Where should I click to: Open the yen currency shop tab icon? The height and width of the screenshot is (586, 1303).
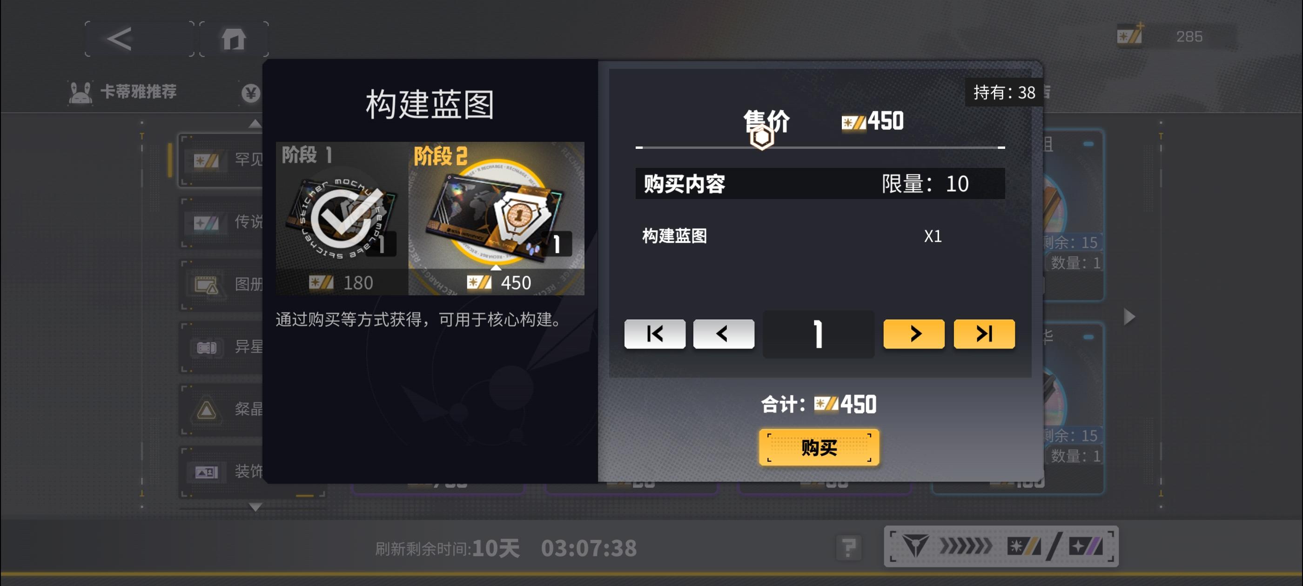[x=250, y=93]
